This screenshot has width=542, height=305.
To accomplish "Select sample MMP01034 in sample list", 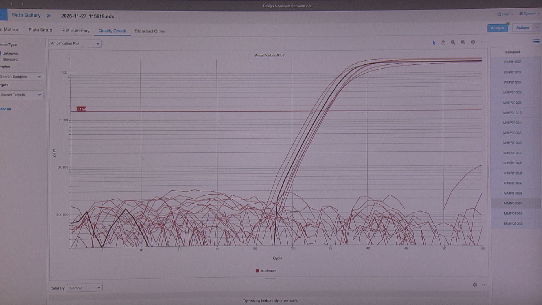I will (512, 123).
